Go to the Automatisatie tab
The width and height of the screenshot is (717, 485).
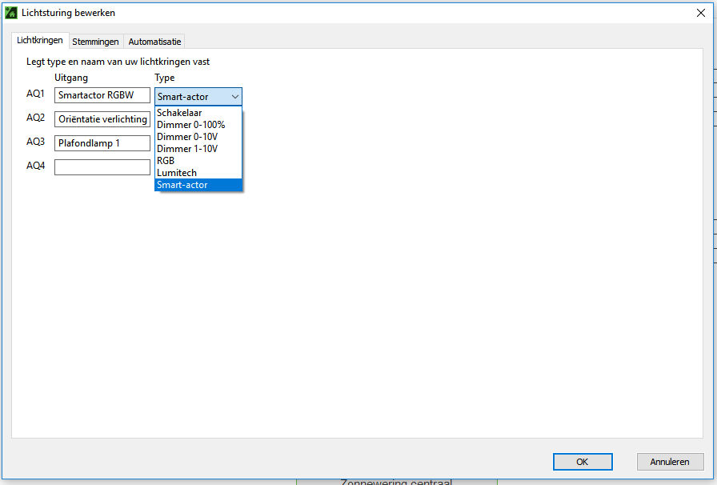(x=155, y=42)
